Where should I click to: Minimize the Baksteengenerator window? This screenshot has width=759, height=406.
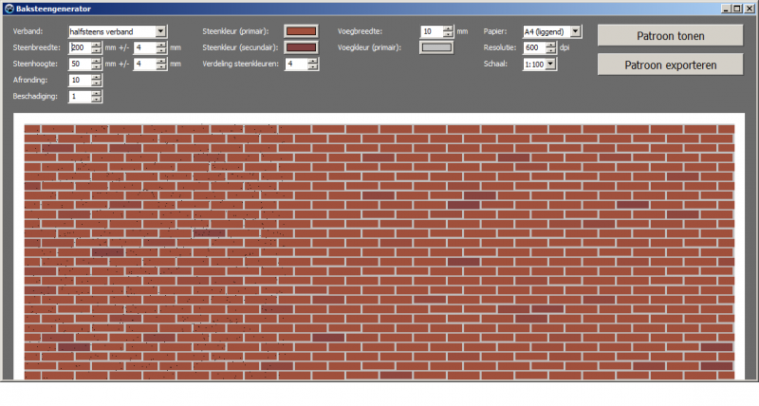point(726,9)
